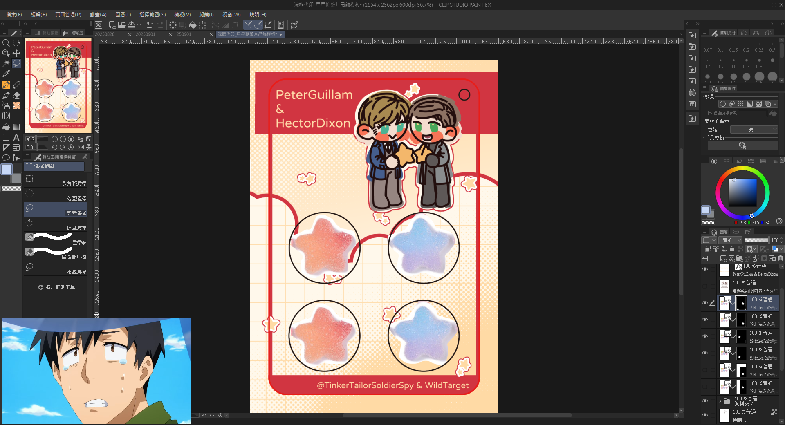Click the Undo arrow in command bar
The width and height of the screenshot is (785, 425).
150,25
